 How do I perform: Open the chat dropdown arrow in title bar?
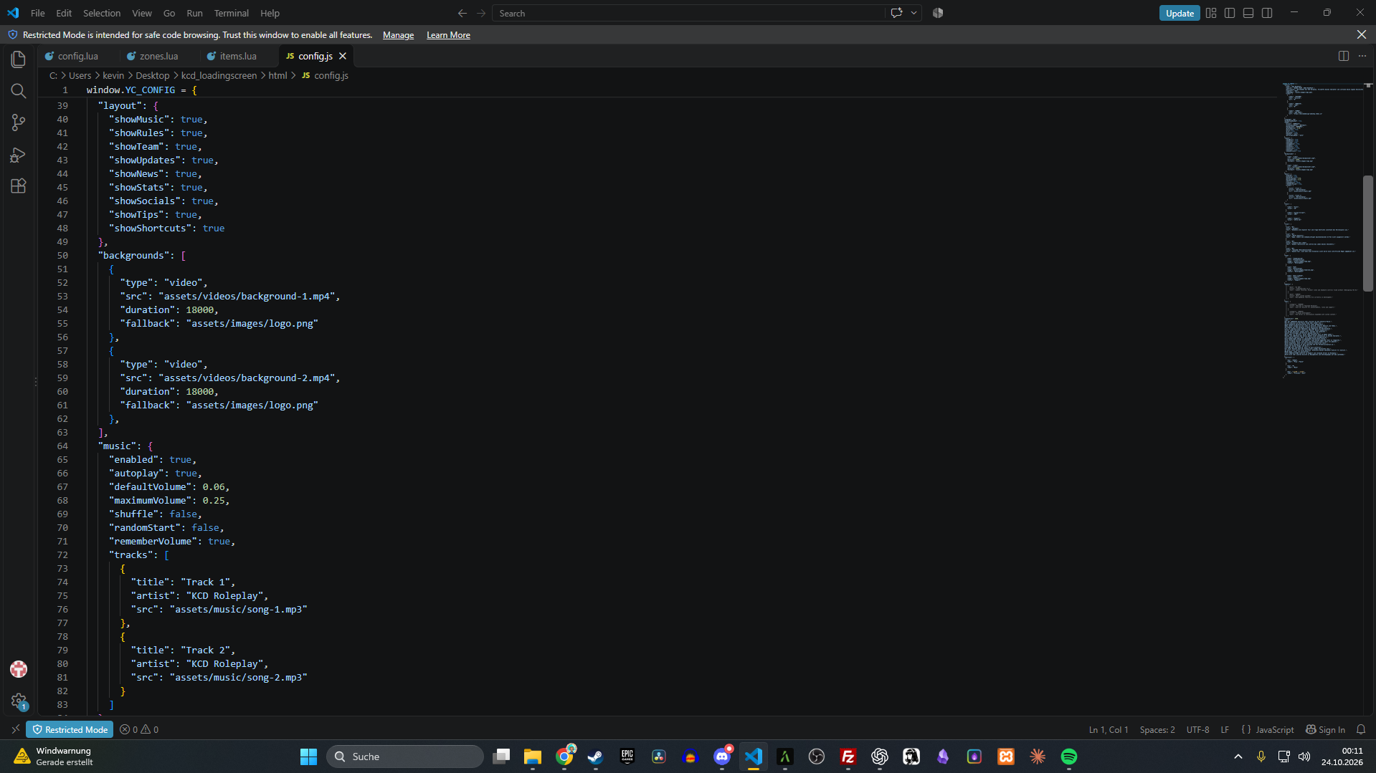coord(914,13)
